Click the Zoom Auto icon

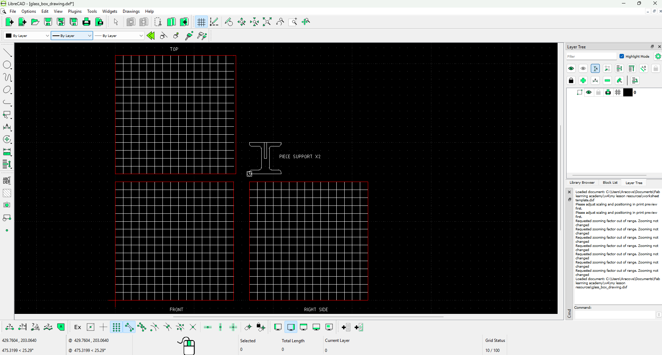click(267, 22)
